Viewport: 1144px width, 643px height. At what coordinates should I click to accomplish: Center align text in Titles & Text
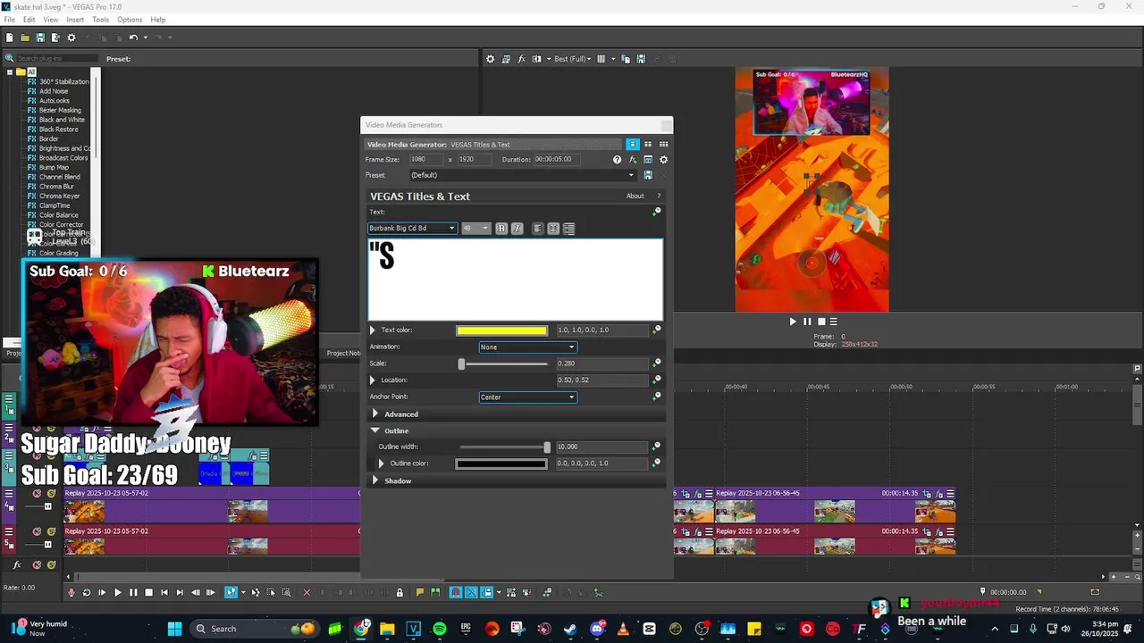553,229
